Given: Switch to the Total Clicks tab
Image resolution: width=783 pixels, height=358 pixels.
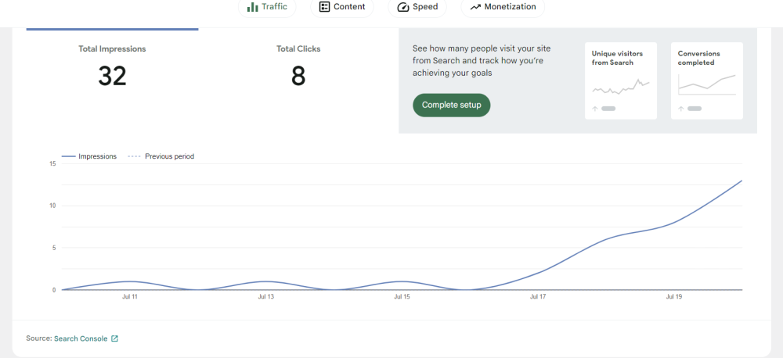Looking at the screenshot, I should 298,66.
